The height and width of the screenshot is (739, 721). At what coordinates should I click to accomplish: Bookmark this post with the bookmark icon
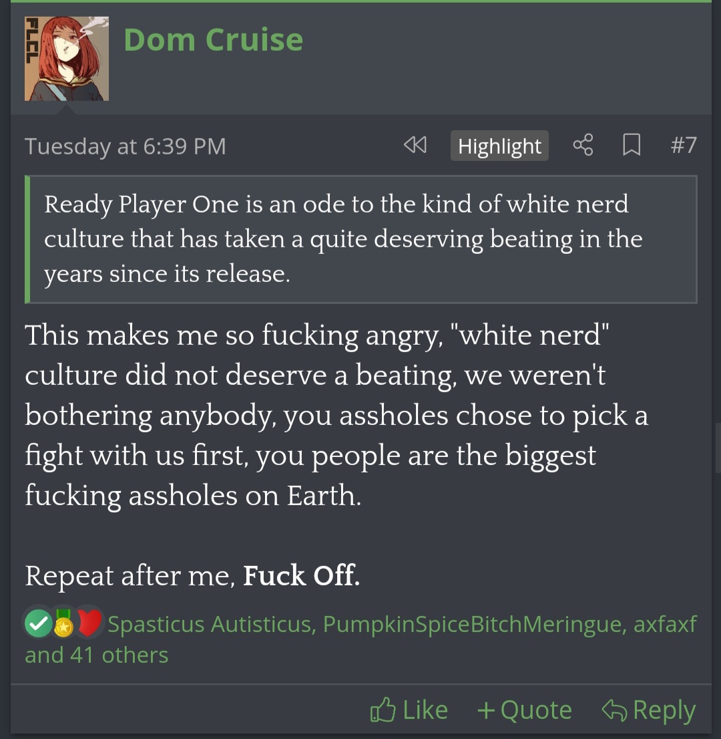click(632, 145)
